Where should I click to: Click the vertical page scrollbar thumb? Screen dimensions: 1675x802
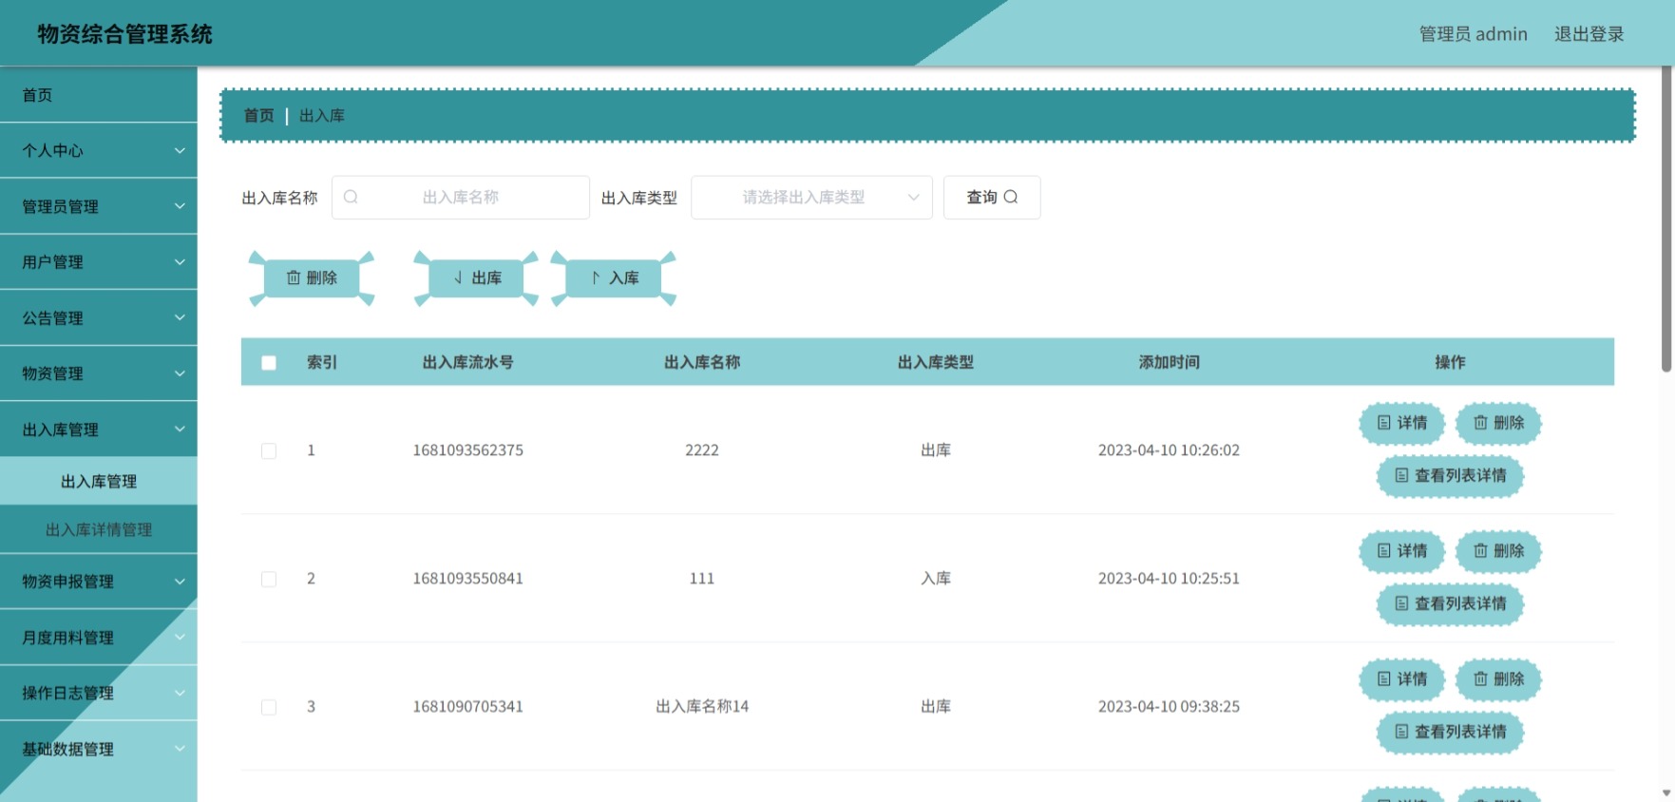pos(1666,219)
